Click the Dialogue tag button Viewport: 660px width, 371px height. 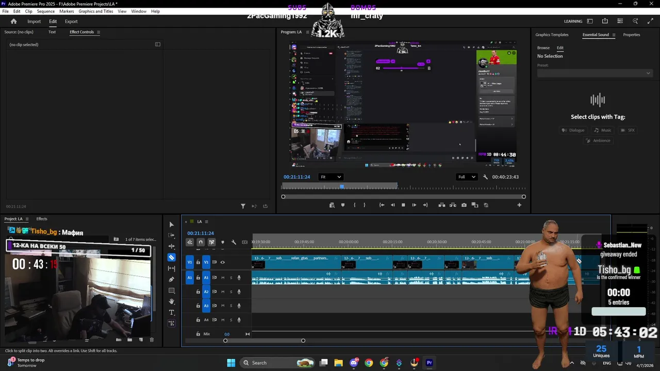pos(573,130)
